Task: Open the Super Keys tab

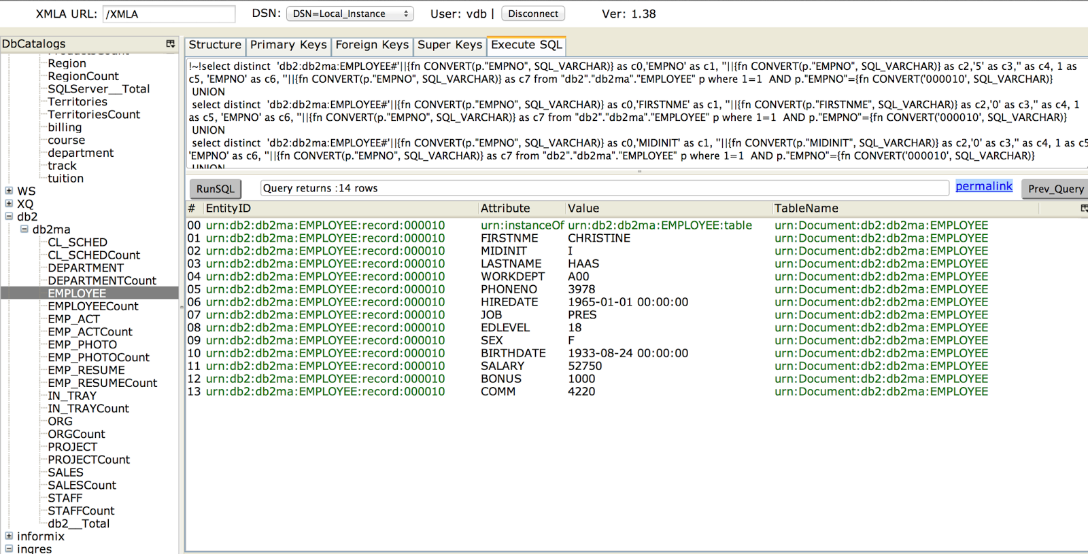Action: [449, 45]
